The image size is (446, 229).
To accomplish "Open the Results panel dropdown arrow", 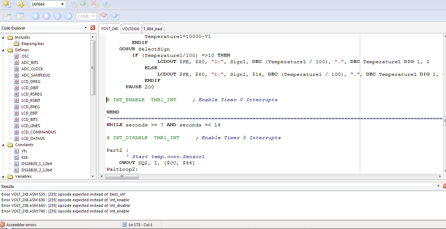I will click(438, 186).
